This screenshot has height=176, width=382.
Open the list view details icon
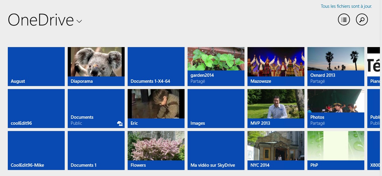point(344,20)
